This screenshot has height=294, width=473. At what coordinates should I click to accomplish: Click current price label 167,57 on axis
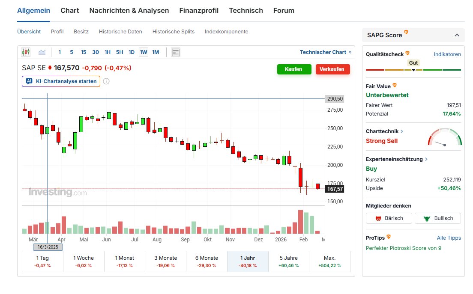click(x=335, y=189)
